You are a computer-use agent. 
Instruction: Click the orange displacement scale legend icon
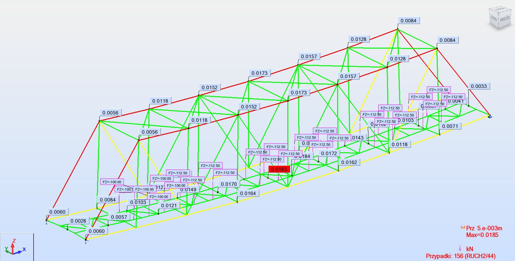462,228
